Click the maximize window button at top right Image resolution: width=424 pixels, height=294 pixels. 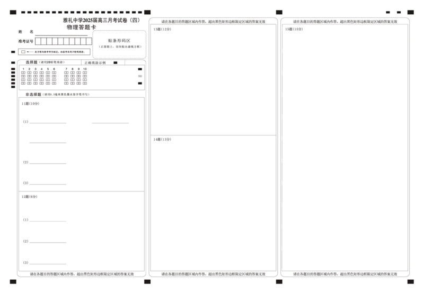click(399, 12)
